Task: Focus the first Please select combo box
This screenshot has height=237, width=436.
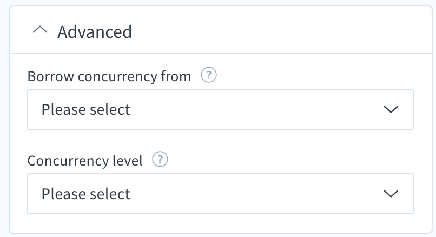Action: [221, 109]
